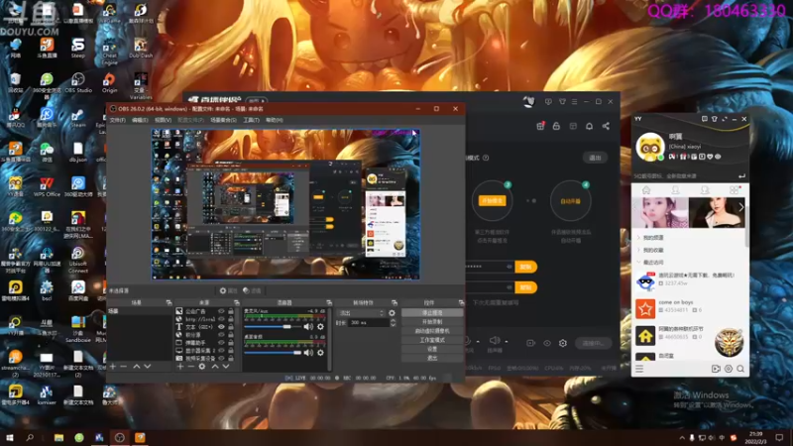Toggle visibility of 显示器采集 2 source
Image resolution: width=793 pixels, height=446 pixels.
point(221,350)
